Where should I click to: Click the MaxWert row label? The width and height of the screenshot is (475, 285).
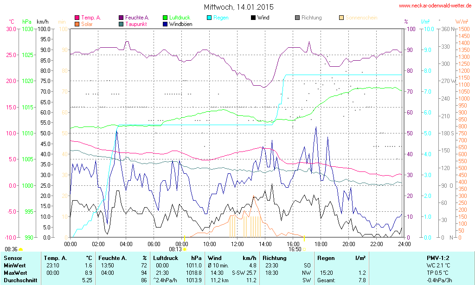15,272
